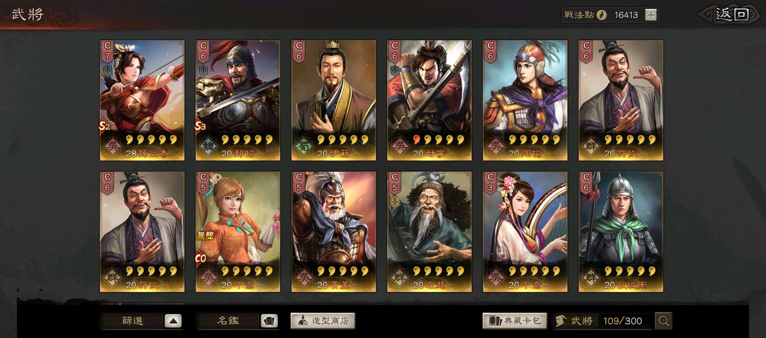This screenshot has height=338, width=766.
Task: Click the magnifier search icon next to 109/300
Action: point(663,321)
